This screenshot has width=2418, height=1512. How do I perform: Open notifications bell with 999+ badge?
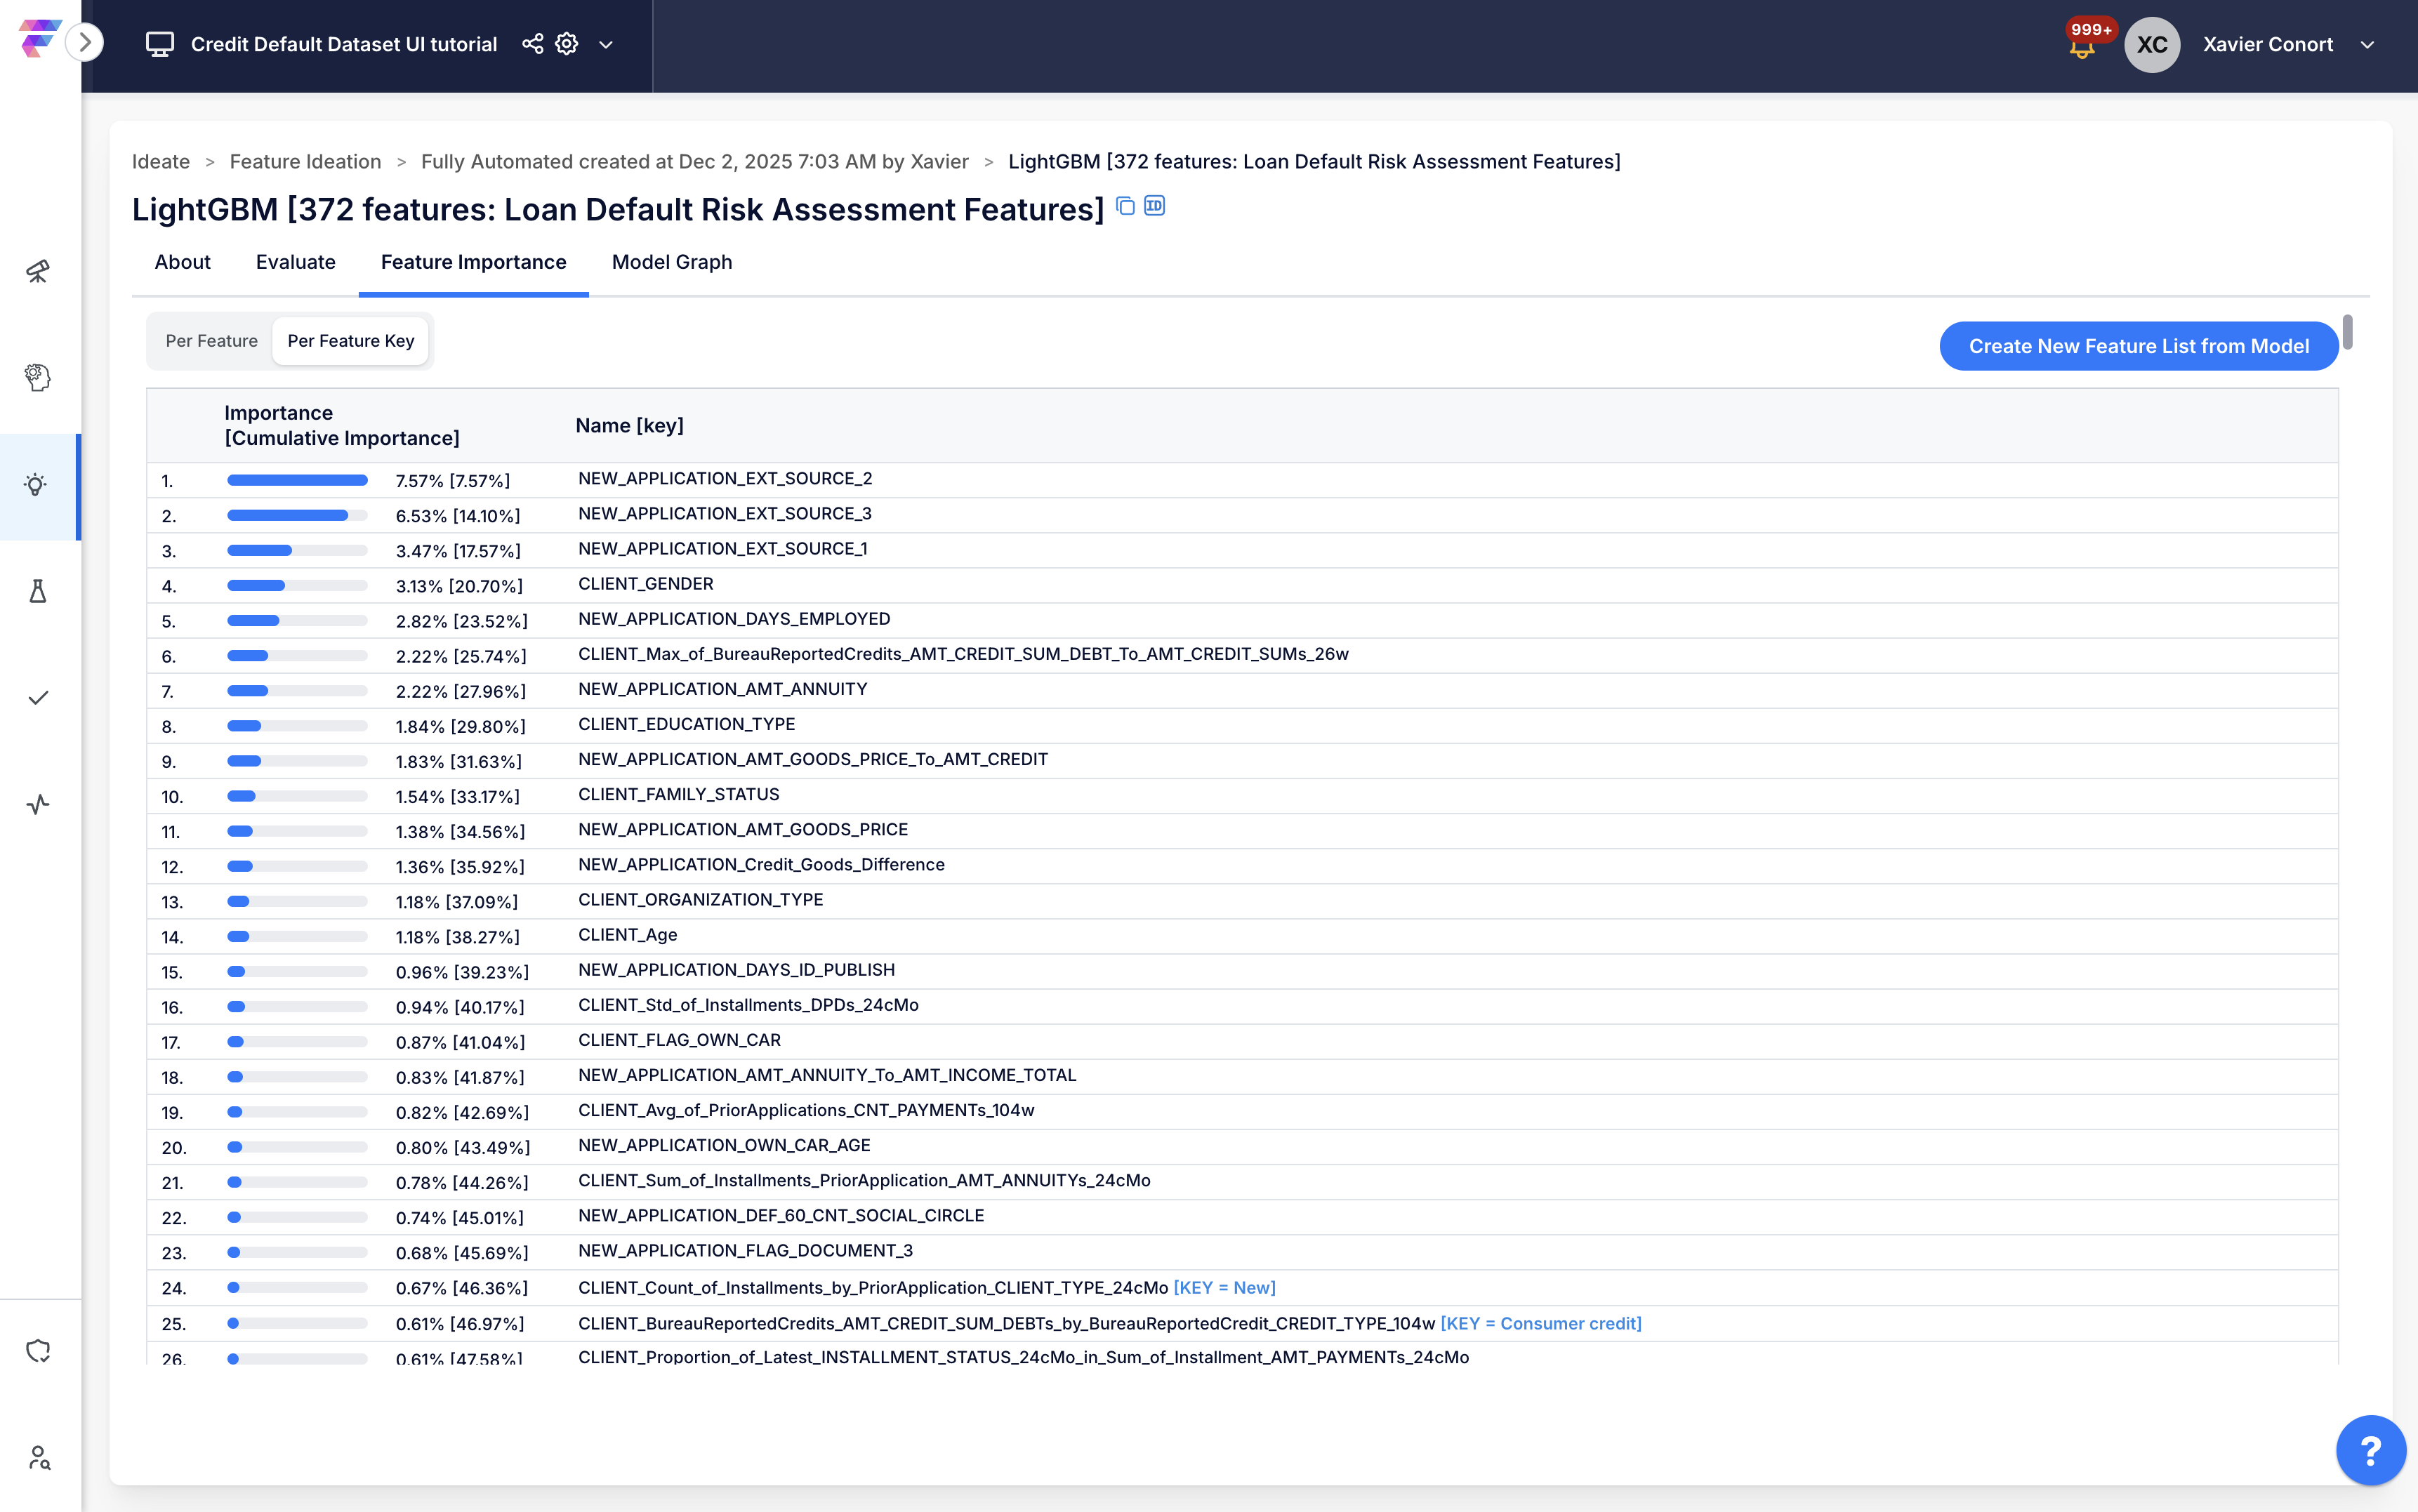point(2082,46)
